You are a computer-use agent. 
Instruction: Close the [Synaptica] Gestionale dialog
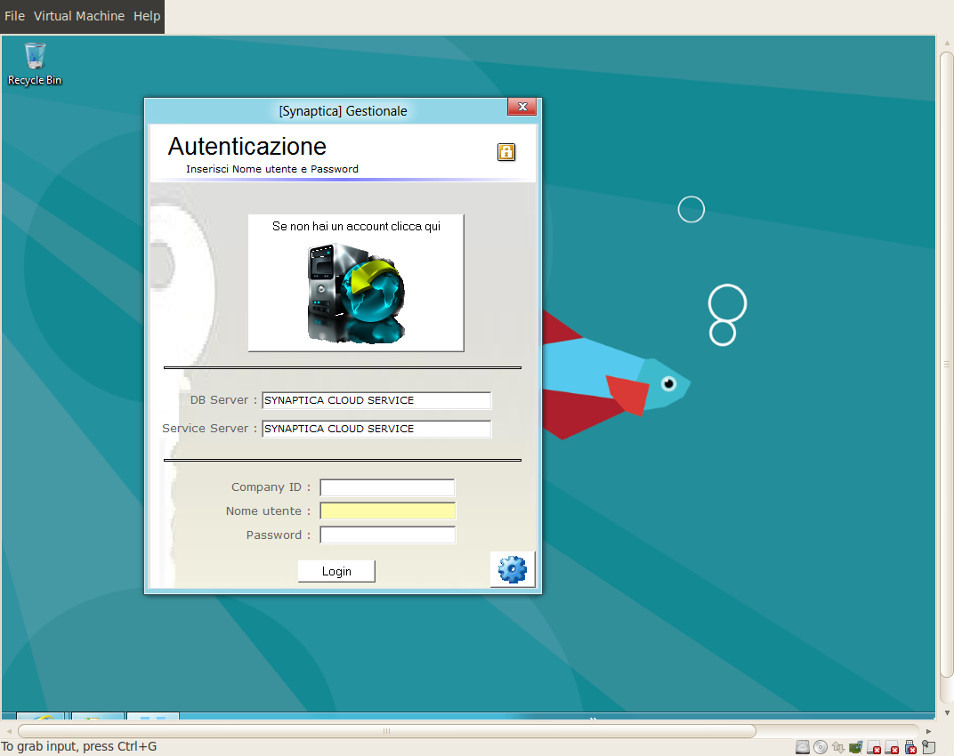pyautogui.click(x=522, y=107)
